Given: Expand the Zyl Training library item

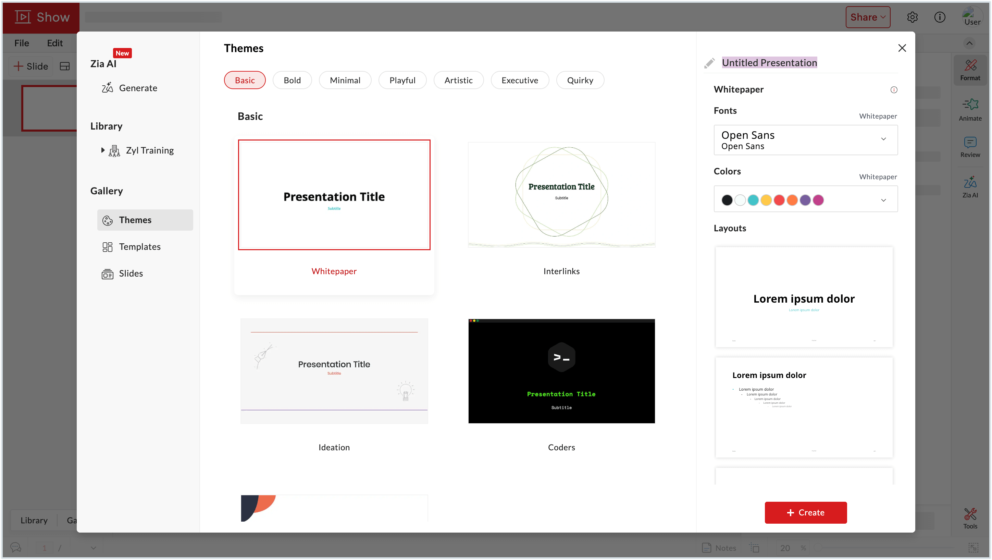Looking at the screenshot, I should pyautogui.click(x=102, y=150).
